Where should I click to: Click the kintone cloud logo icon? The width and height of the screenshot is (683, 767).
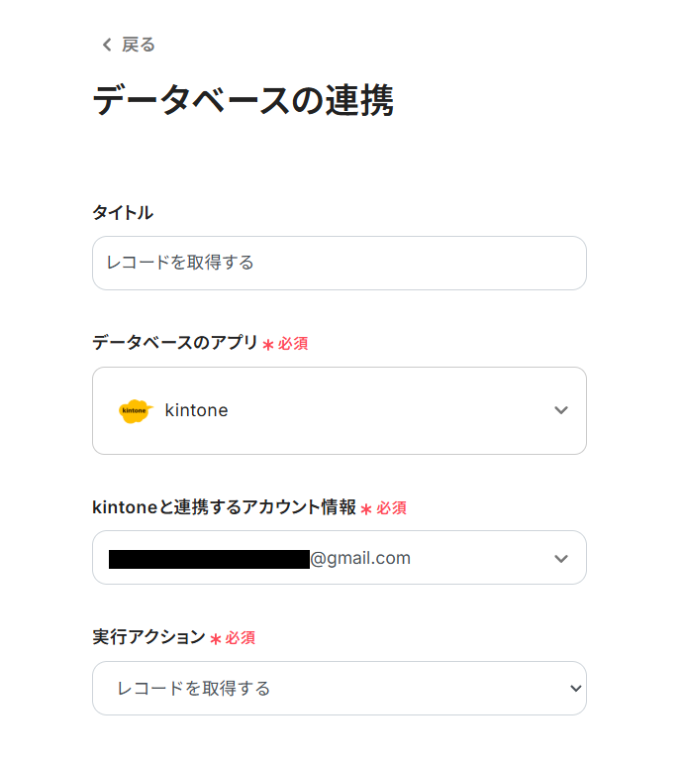[136, 410]
